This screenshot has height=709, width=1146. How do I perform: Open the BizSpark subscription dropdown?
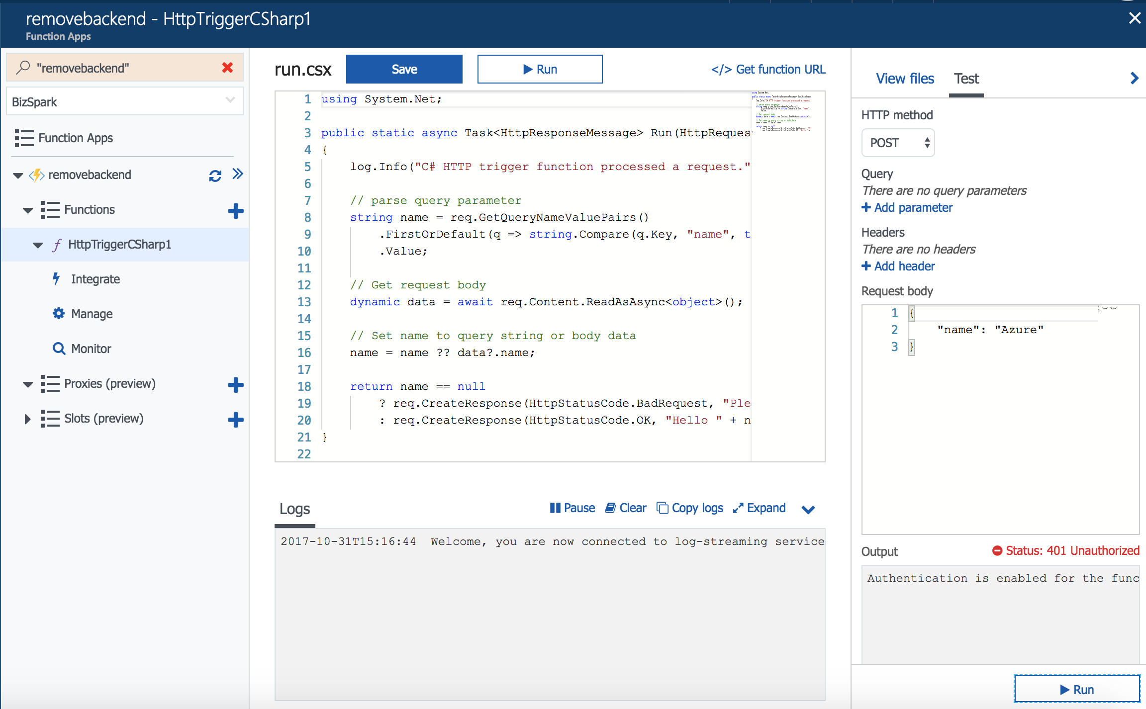(124, 101)
